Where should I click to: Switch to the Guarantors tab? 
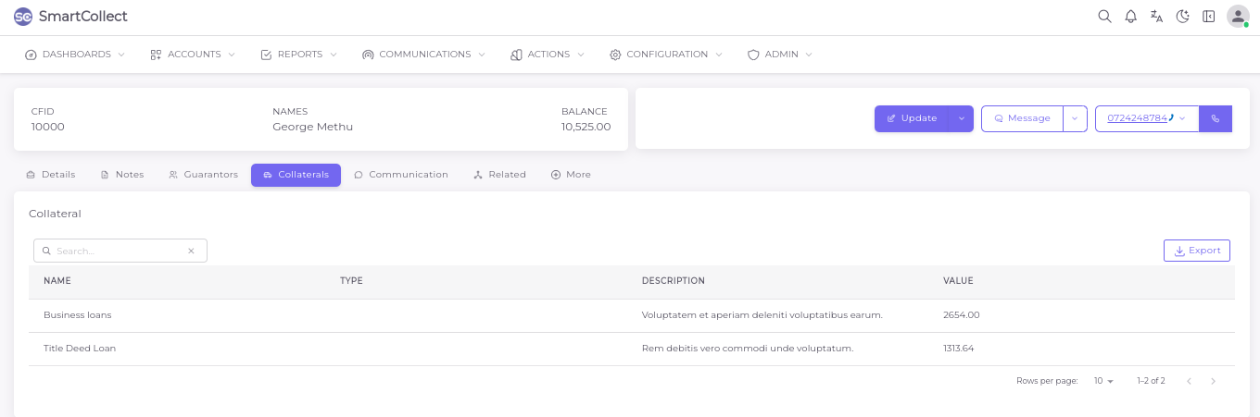[x=203, y=175]
